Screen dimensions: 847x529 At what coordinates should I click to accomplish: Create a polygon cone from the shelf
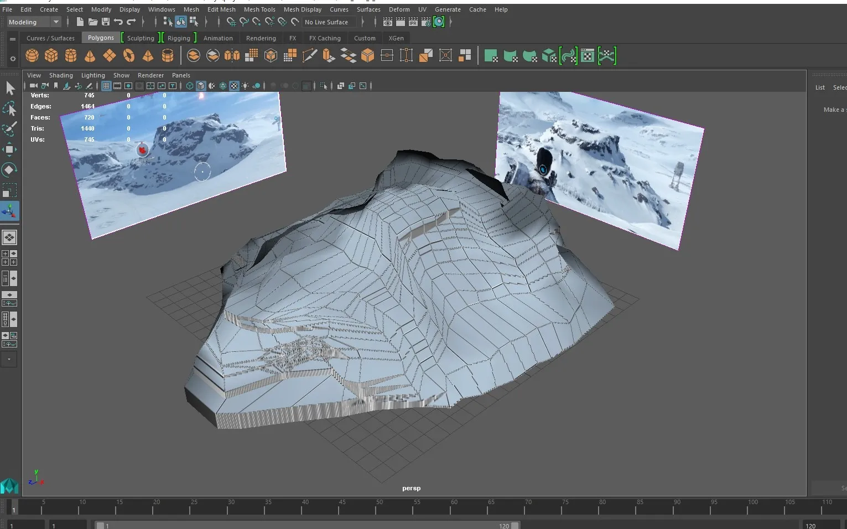click(x=90, y=55)
